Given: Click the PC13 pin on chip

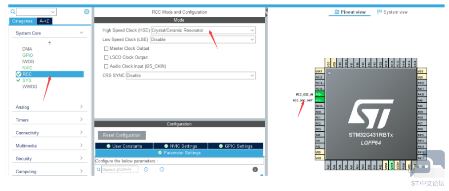Looking at the screenshot, I should (x=320, y=77).
